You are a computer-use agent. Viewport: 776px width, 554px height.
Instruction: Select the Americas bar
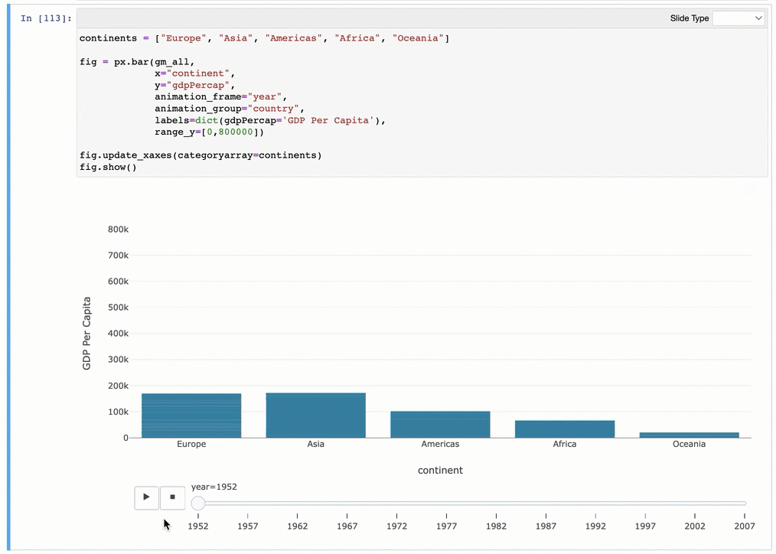(x=440, y=425)
